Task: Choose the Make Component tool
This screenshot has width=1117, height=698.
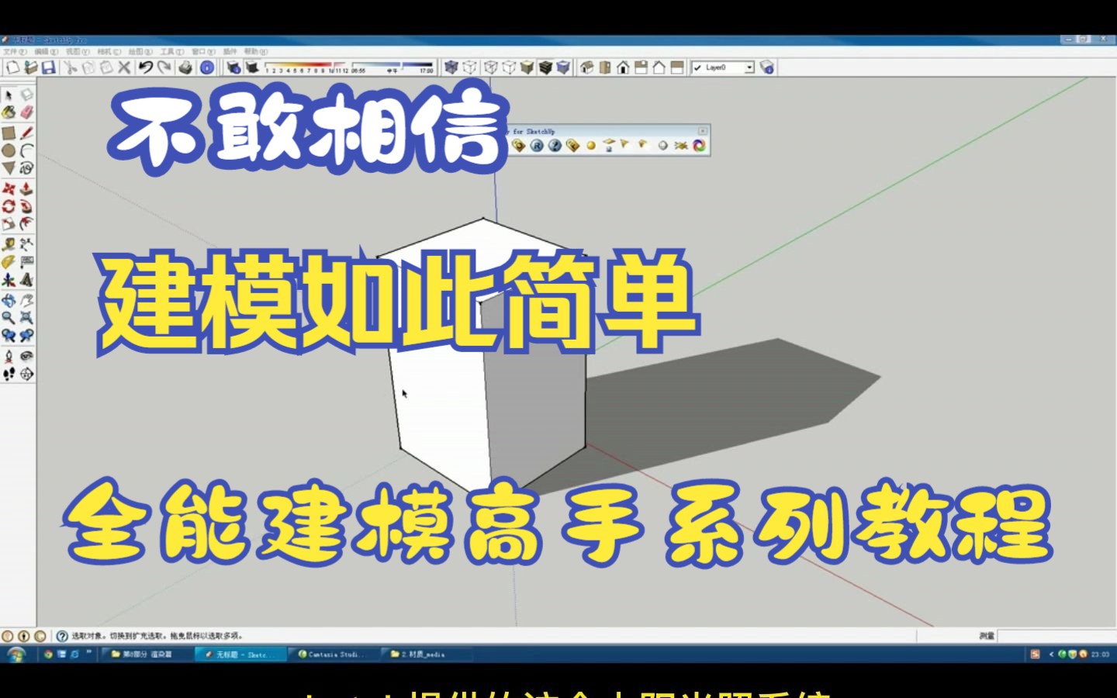Action: 26,95
